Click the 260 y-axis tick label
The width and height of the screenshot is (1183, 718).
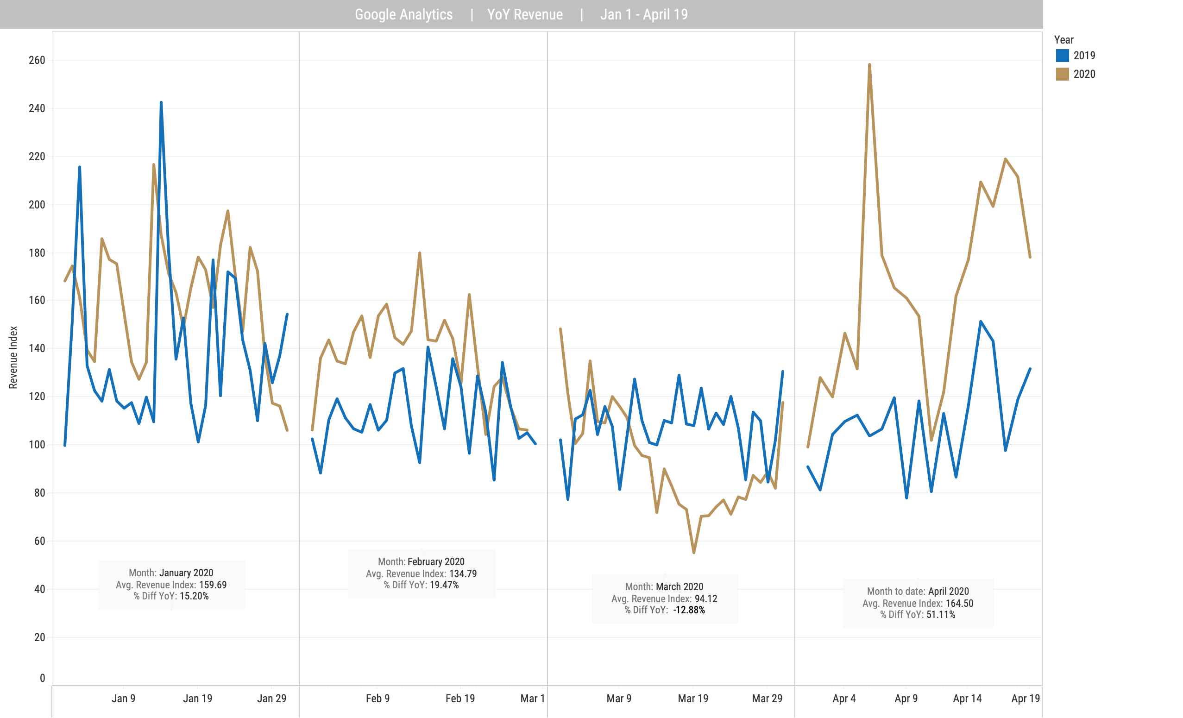point(37,61)
